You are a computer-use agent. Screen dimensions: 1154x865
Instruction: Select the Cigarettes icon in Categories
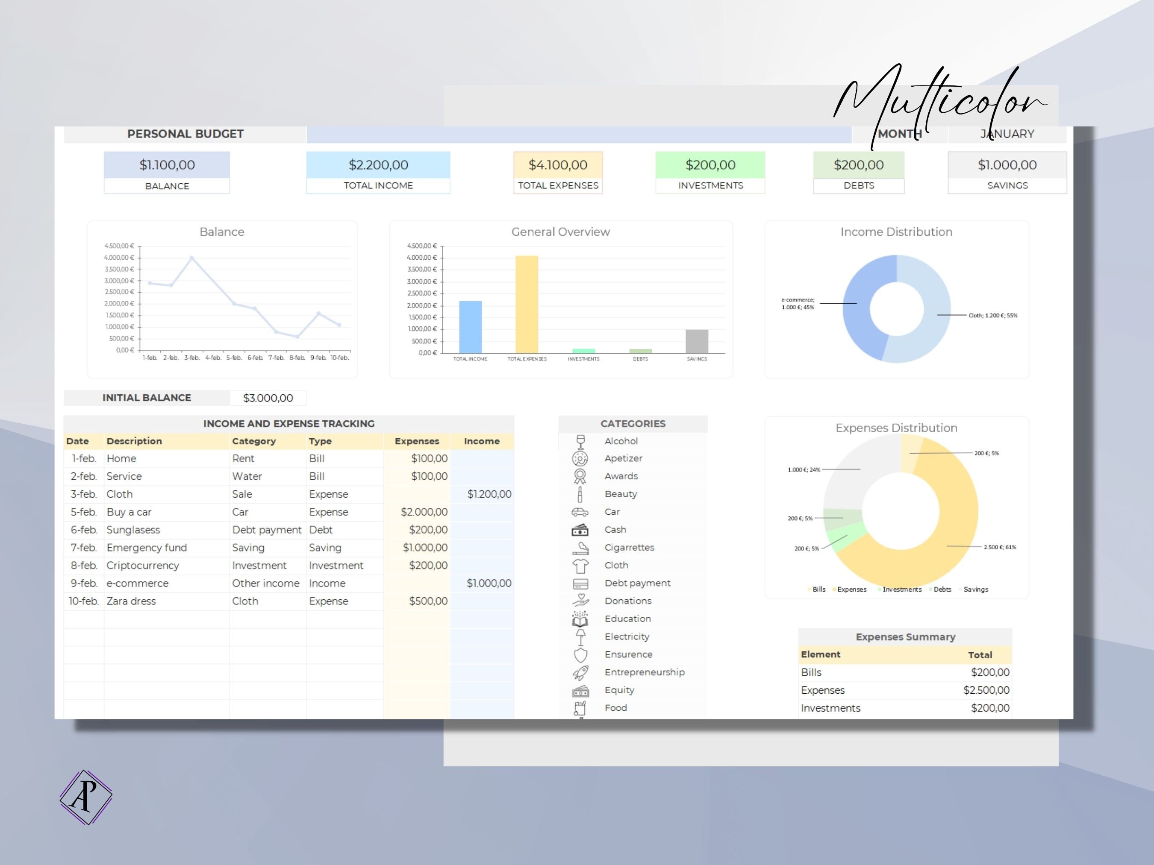pyautogui.click(x=581, y=548)
